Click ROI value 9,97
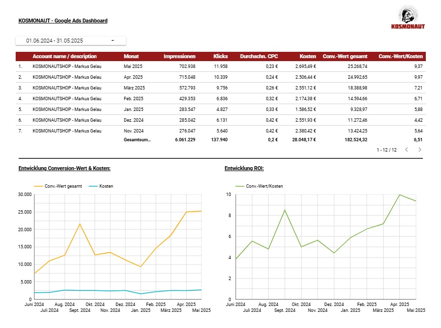The image size is (441, 328). [x=418, y=77]
